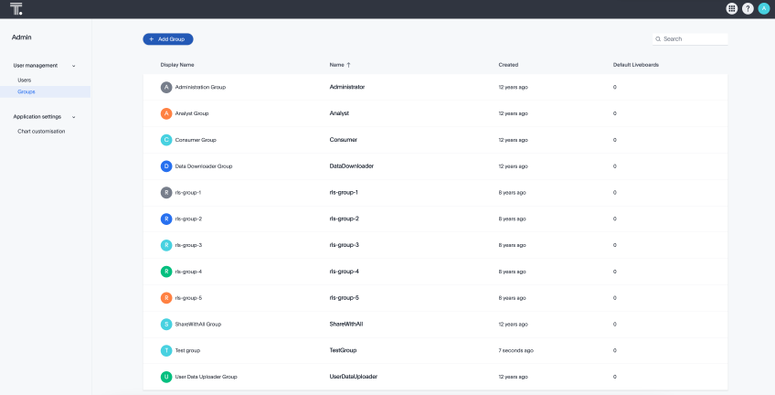Click the ShareWithAll Group avatar icon
Viewport: 775px width, 395px height.
(x=166, y=324)
